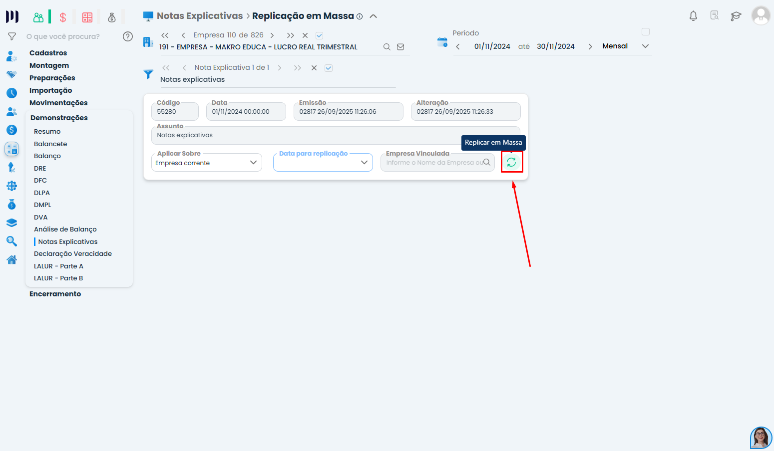Toggle the checkbox above the Mensal dropdown

(646, 32)
